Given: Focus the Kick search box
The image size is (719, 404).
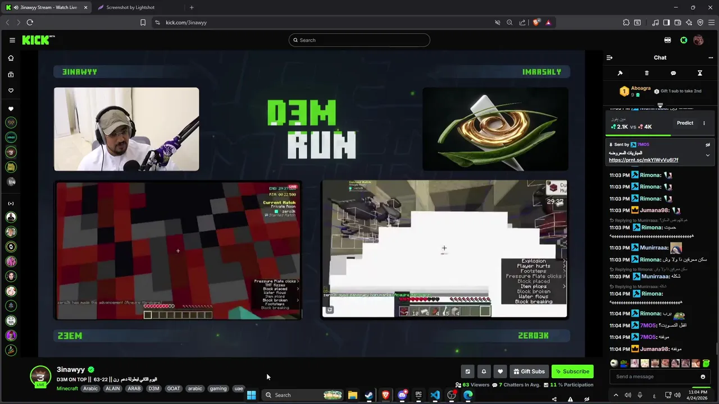Looking at the screenshot, I should click(x=359, y=40).
